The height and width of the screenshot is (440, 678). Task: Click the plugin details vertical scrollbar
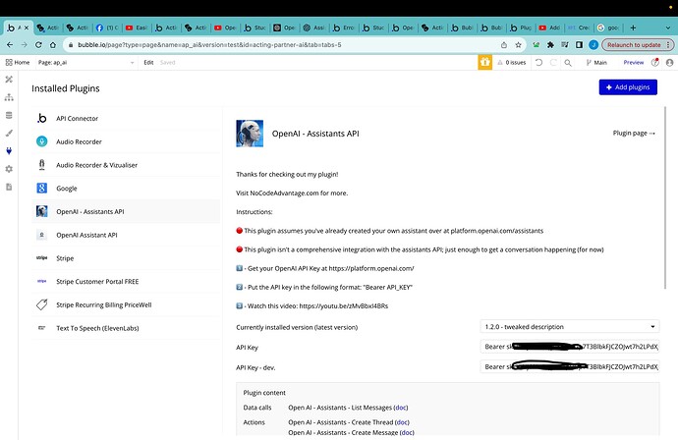[665, 197]
